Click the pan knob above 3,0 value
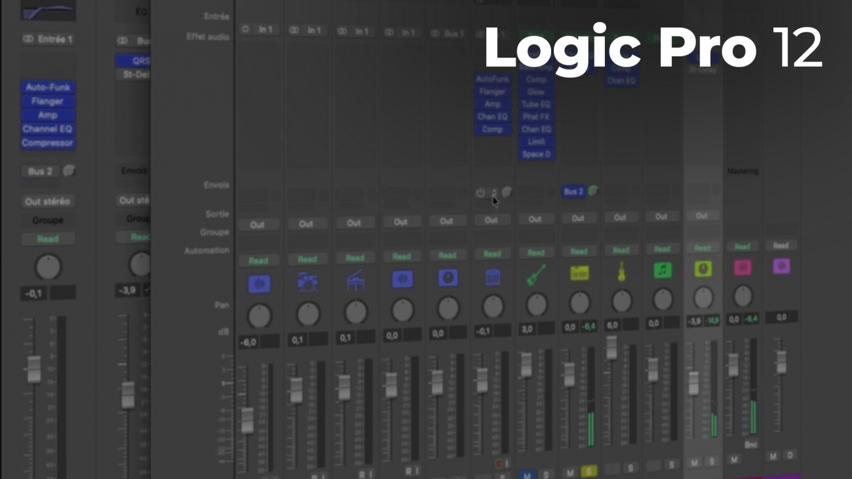 pos(536,305)
